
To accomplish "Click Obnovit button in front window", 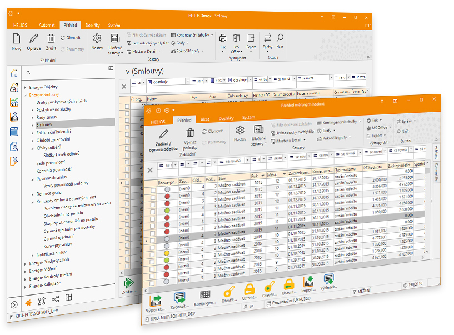I will click(x=212, y=131).
